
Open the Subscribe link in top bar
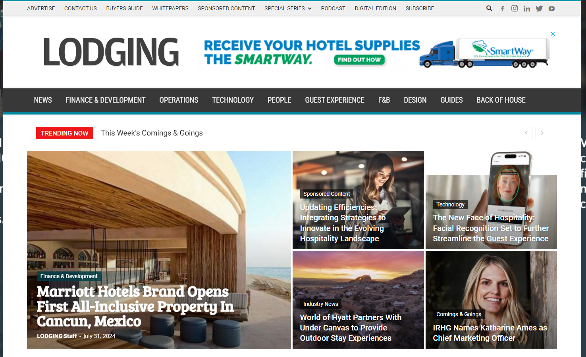(x=420, y=8)
